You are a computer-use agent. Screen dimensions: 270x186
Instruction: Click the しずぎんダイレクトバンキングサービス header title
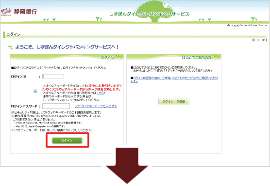coord(149,14)
